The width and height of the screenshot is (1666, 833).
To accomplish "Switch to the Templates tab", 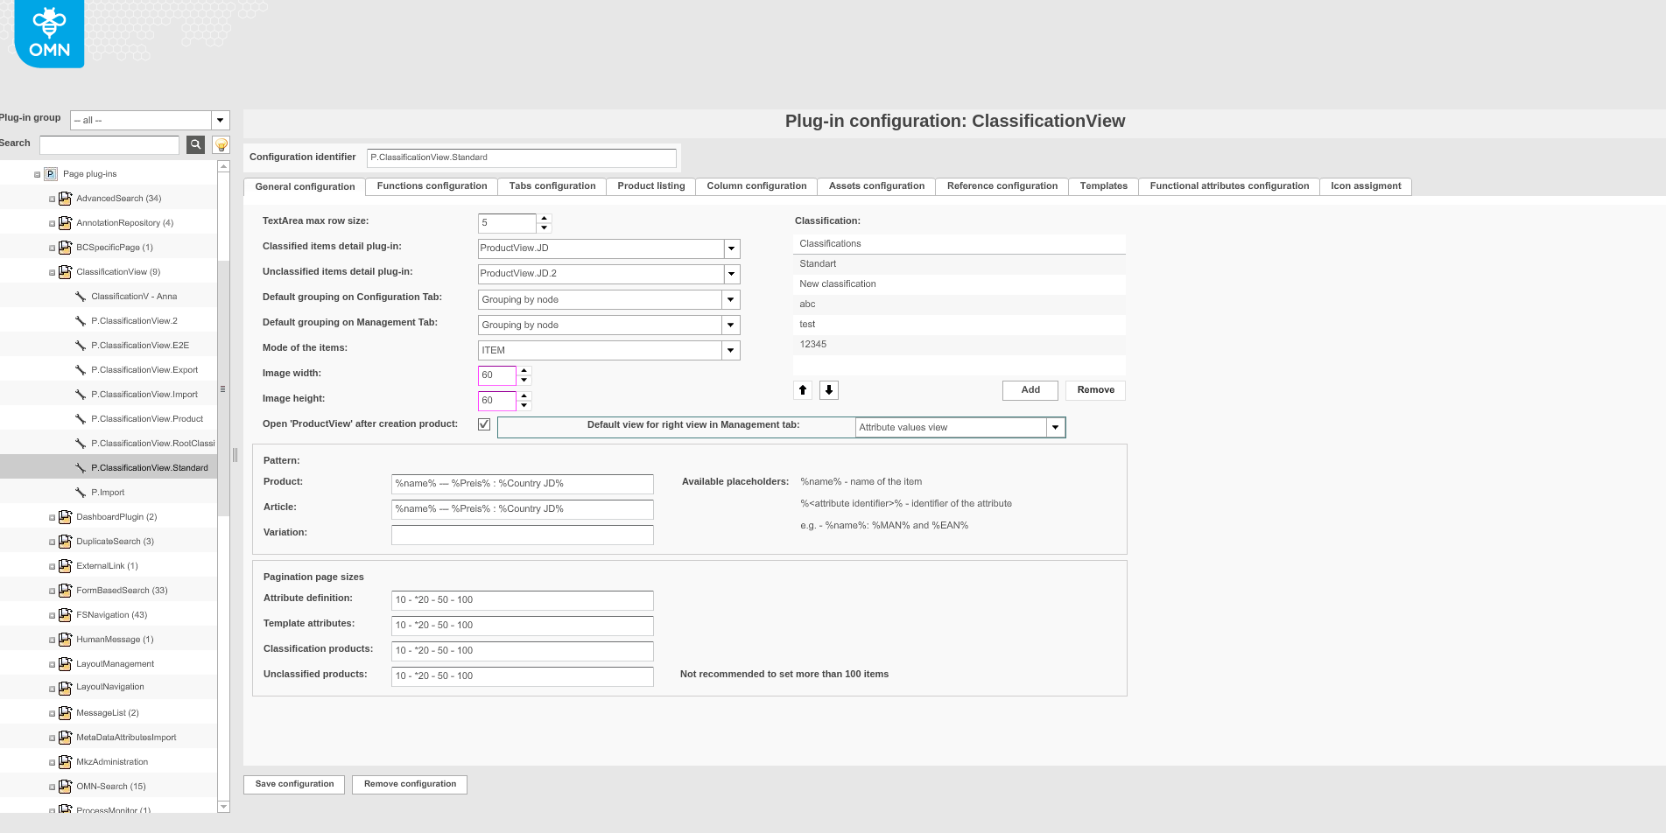I will (1102, 185).
